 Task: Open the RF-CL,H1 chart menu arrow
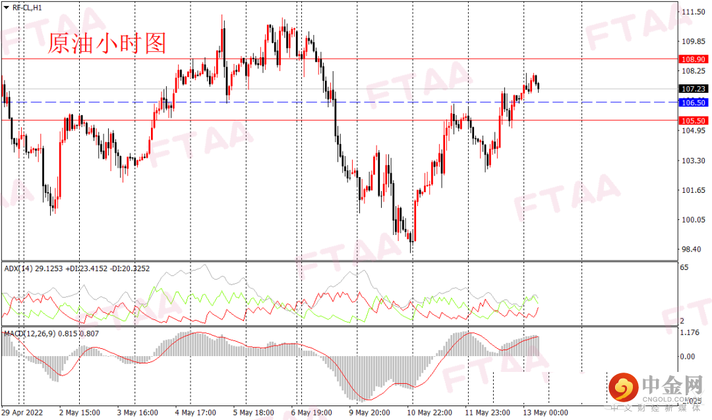click(x=6, y=8)
